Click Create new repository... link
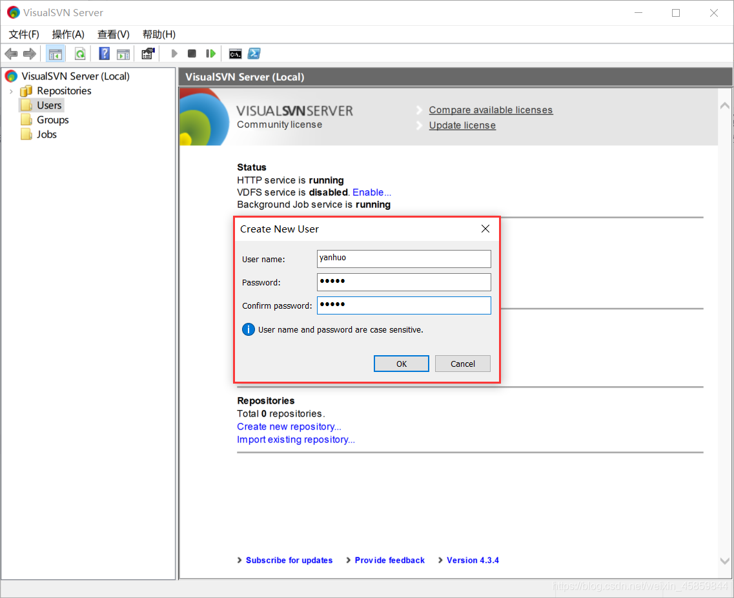Screen dimensions: 734x598 point(289,427)
